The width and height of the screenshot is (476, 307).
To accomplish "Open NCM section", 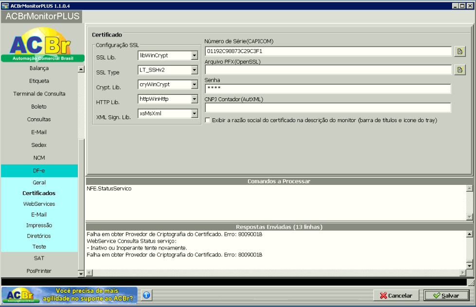I will pos(39,158).
